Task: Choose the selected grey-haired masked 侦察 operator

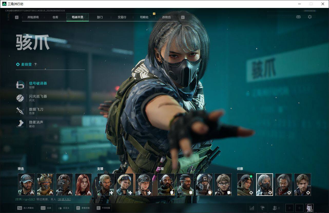Action: 265,185
